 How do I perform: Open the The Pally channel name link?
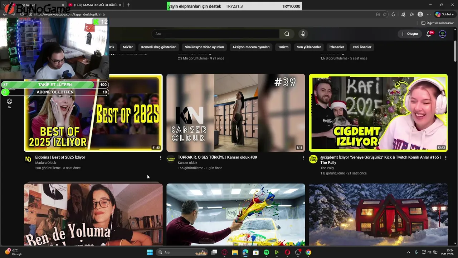327,168
